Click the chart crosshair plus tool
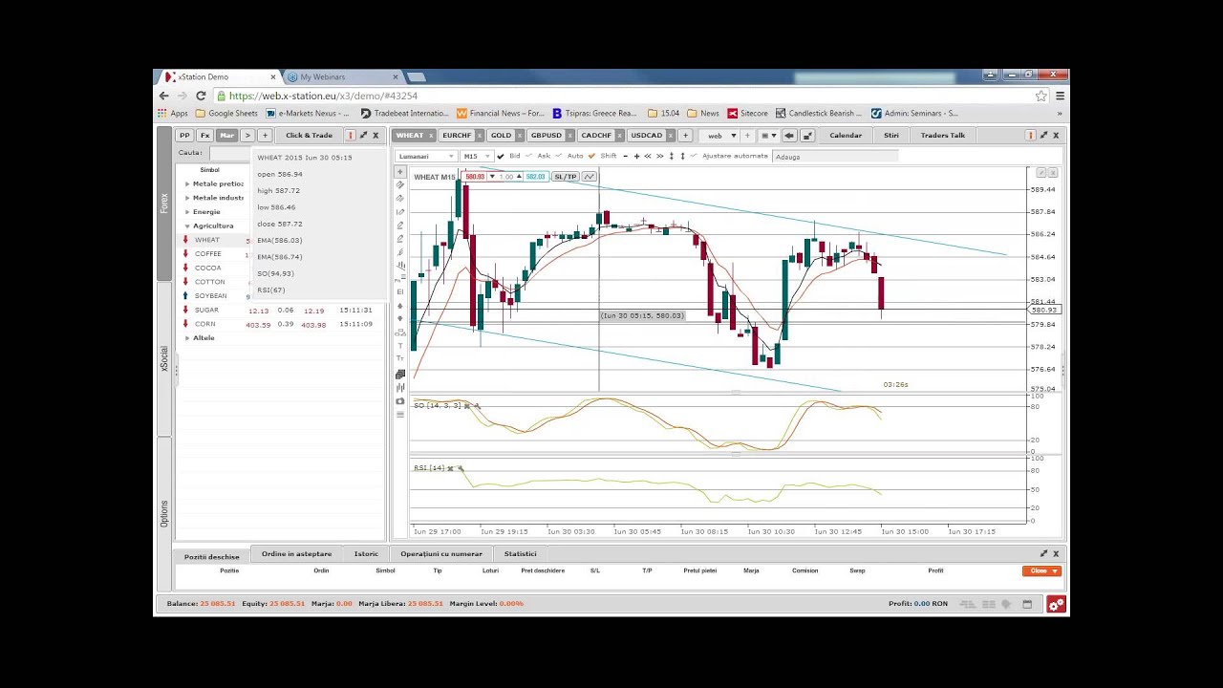1223x688 pixels. (x=400, y=172)
